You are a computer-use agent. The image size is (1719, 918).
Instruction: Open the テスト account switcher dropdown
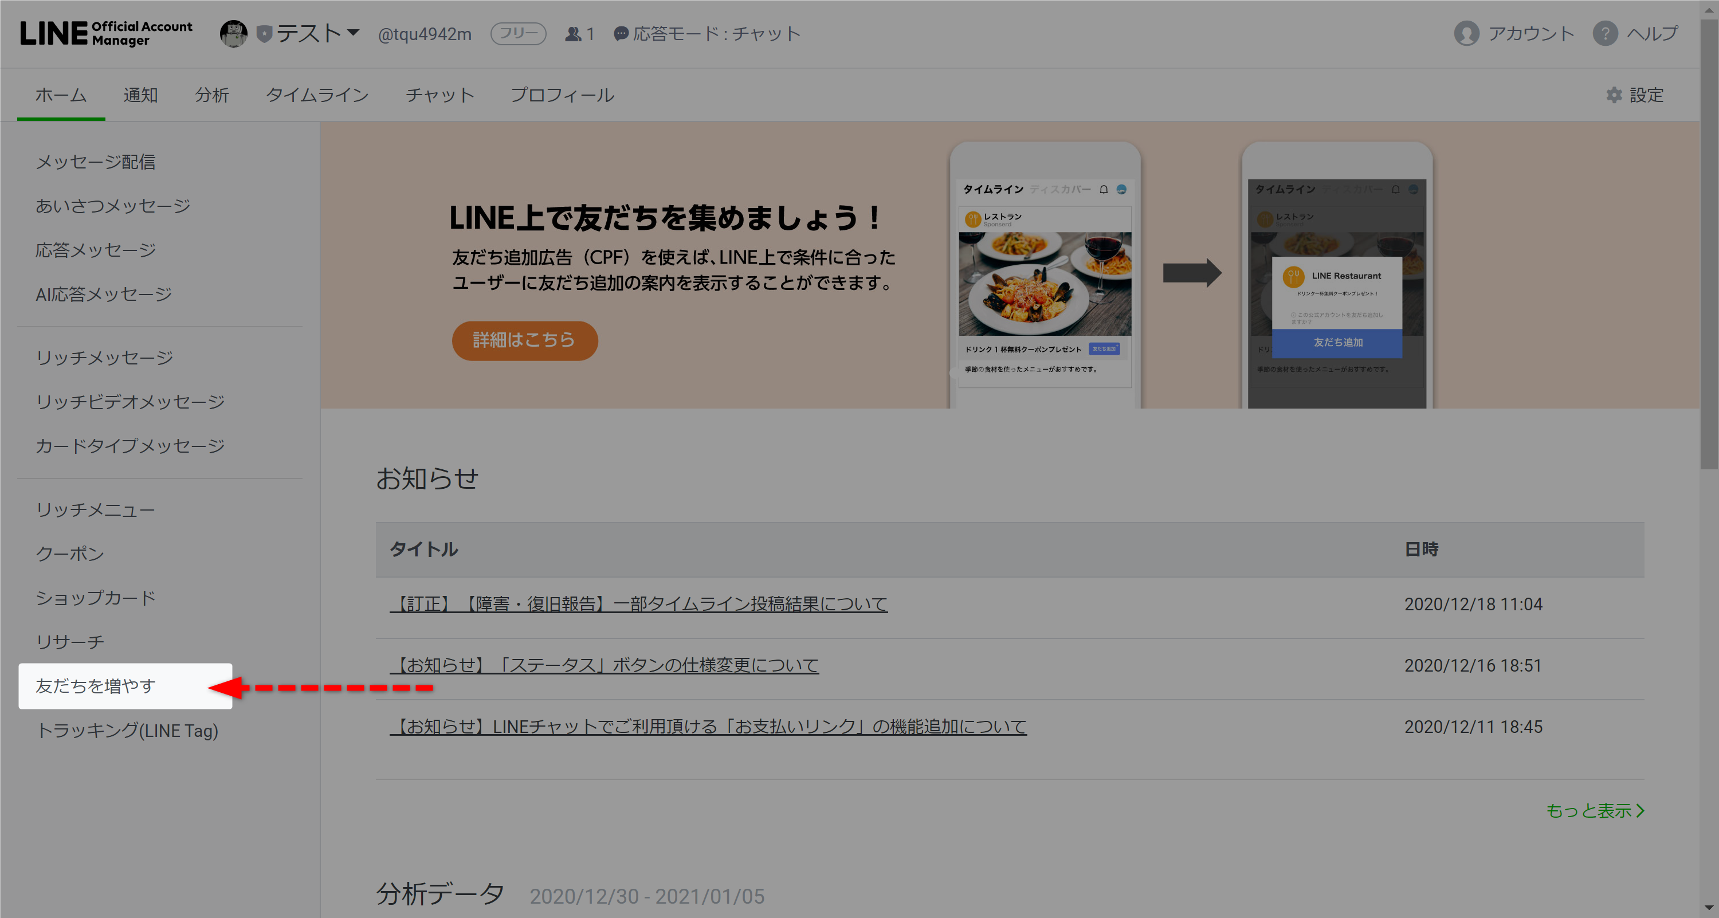point(319,33)
